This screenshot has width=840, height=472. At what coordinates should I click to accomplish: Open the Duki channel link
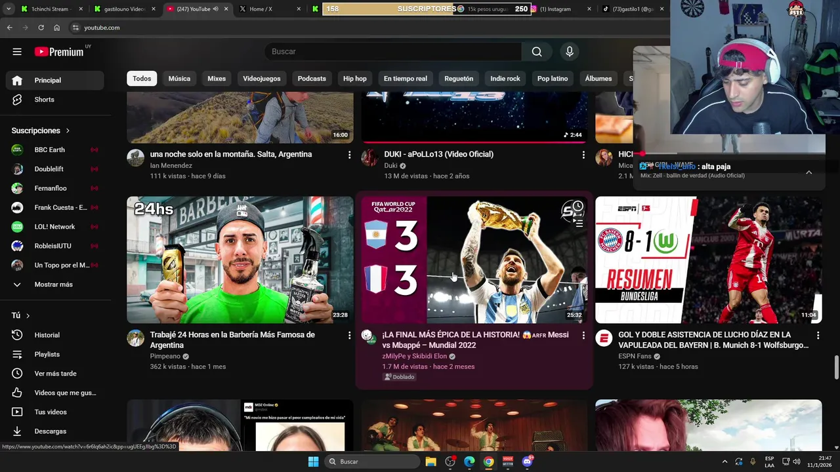tap(390, 166)
